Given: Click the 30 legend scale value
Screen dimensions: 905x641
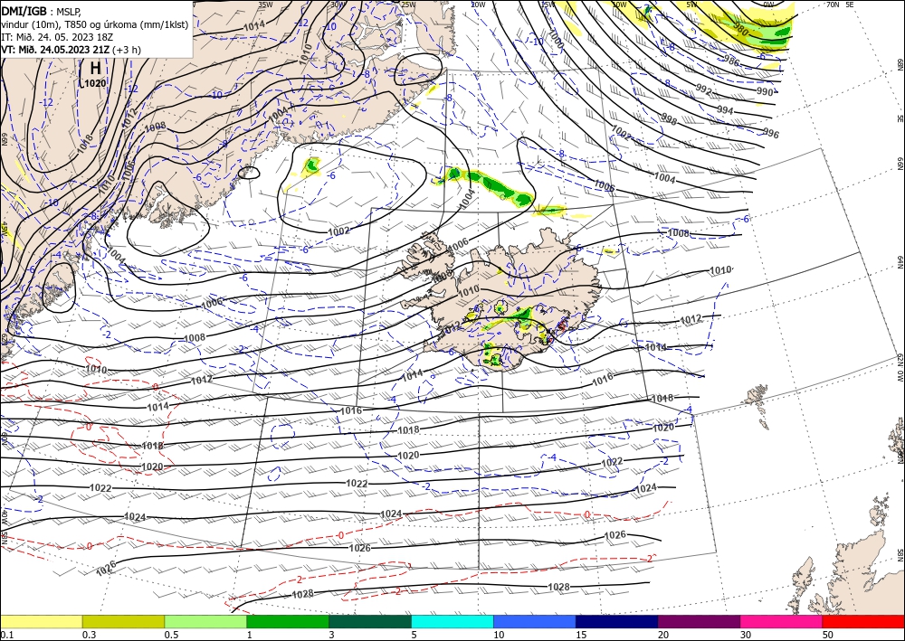Looking at the screenshot, I should coord(746,635).
